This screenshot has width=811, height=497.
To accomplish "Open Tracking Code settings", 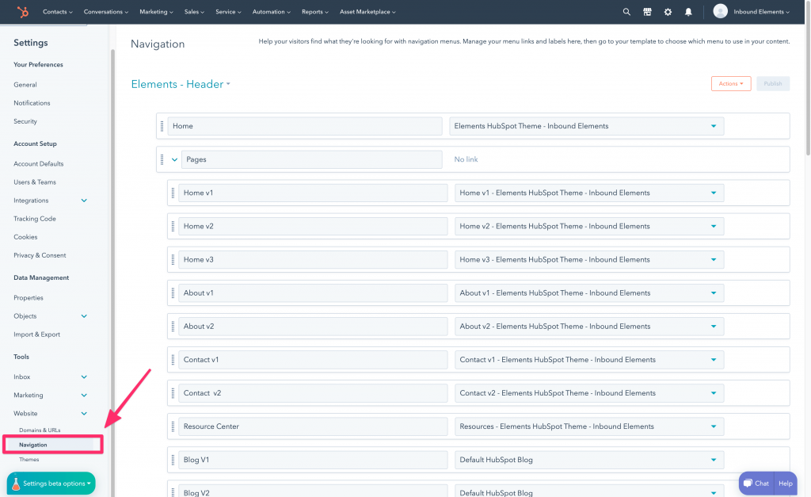I will coord(35,219).
